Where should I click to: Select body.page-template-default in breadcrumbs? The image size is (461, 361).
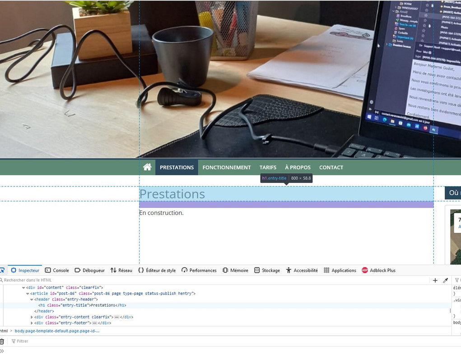[x=57, y=331]
